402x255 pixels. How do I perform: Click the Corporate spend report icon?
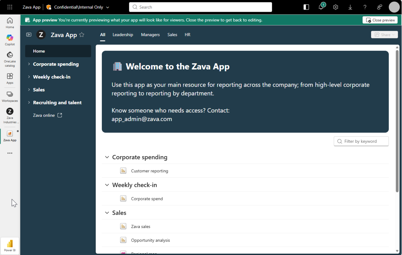click(x=123, y=198)
